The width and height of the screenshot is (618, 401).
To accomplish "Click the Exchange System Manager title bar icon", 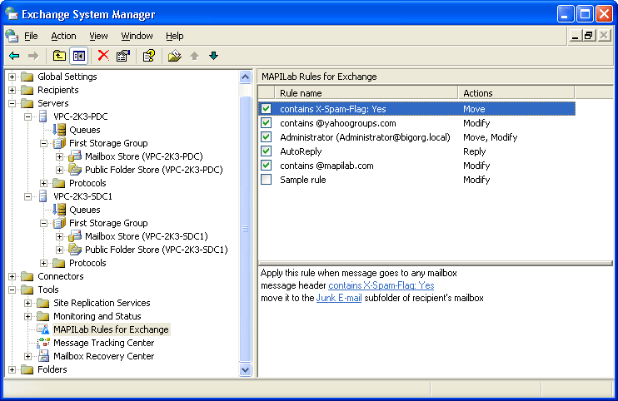I will [12, 14].
